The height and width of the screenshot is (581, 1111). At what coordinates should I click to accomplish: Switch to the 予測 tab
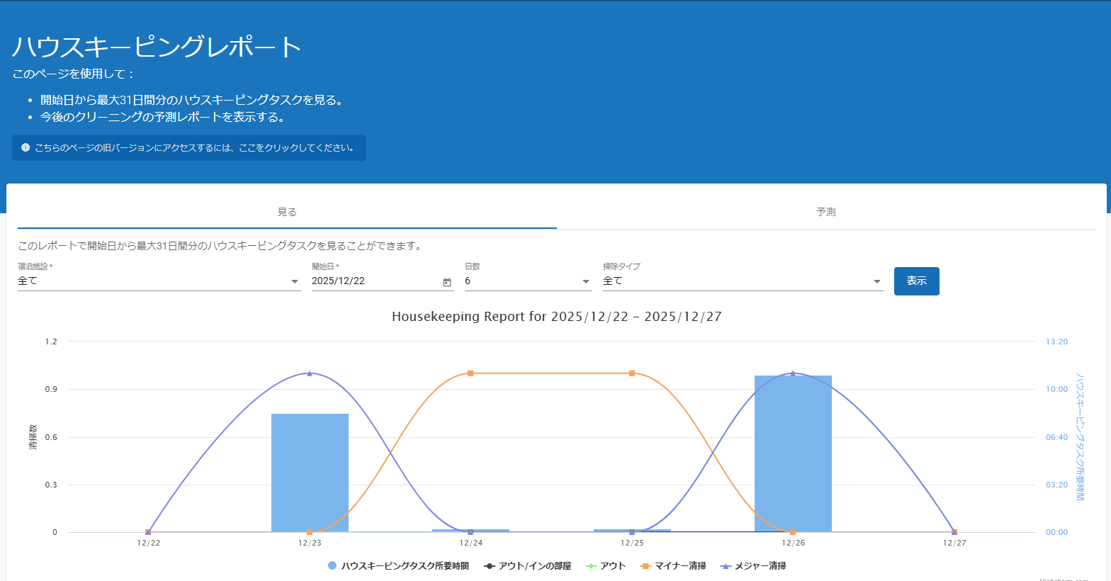(x=825, y=212)
